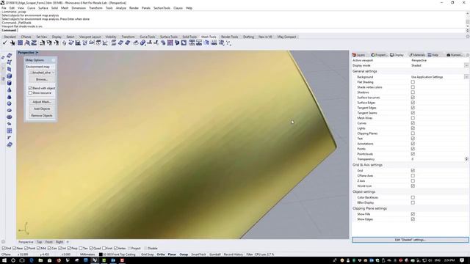Toggle Shade vertex colors checkbox

click(x=413, y=87)
